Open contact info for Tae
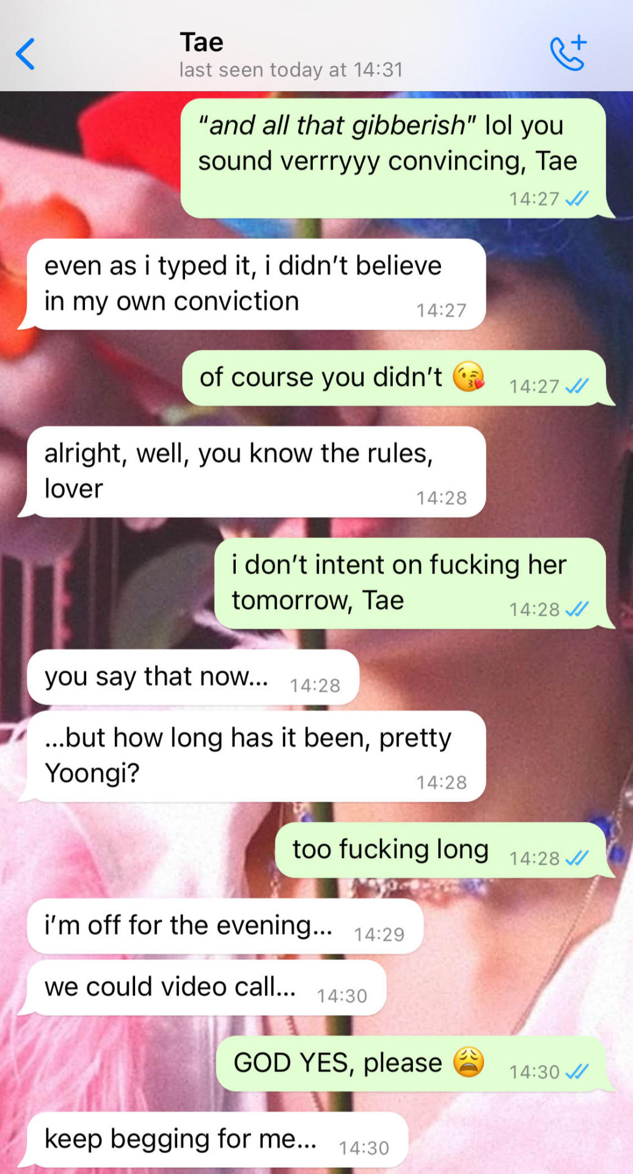Image resolution: width=633 pixels, height=1174 pixels. 202,42
